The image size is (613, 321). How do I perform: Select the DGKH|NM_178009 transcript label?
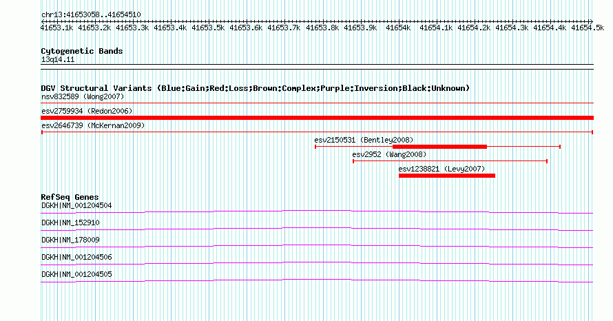click(x=70, y=240)
